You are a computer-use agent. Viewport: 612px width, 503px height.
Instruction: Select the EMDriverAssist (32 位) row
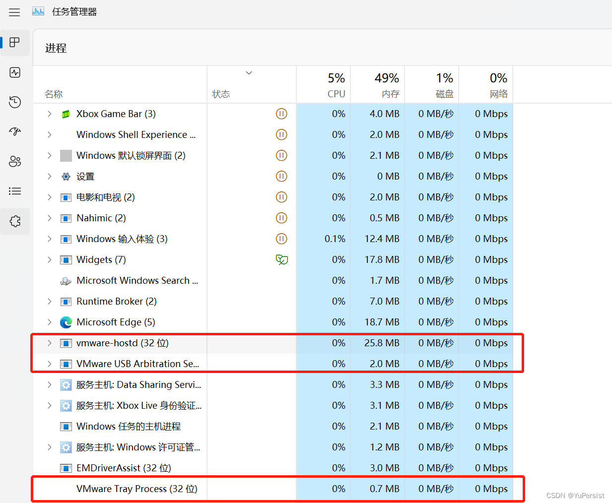click(x=273, y=468)
